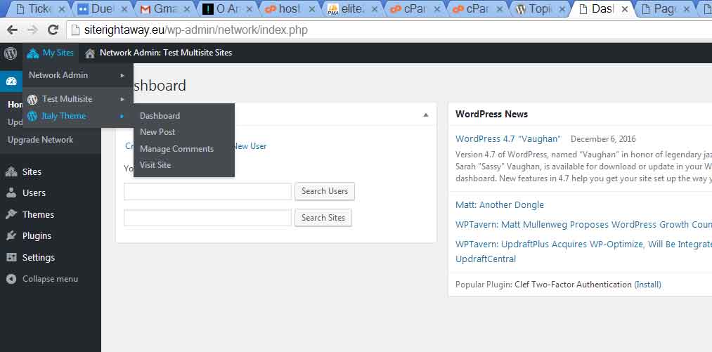The height and width of the screenshot is (352, 712).
Task: Open Matt: Another Dongle link
Action: (500, 205)
